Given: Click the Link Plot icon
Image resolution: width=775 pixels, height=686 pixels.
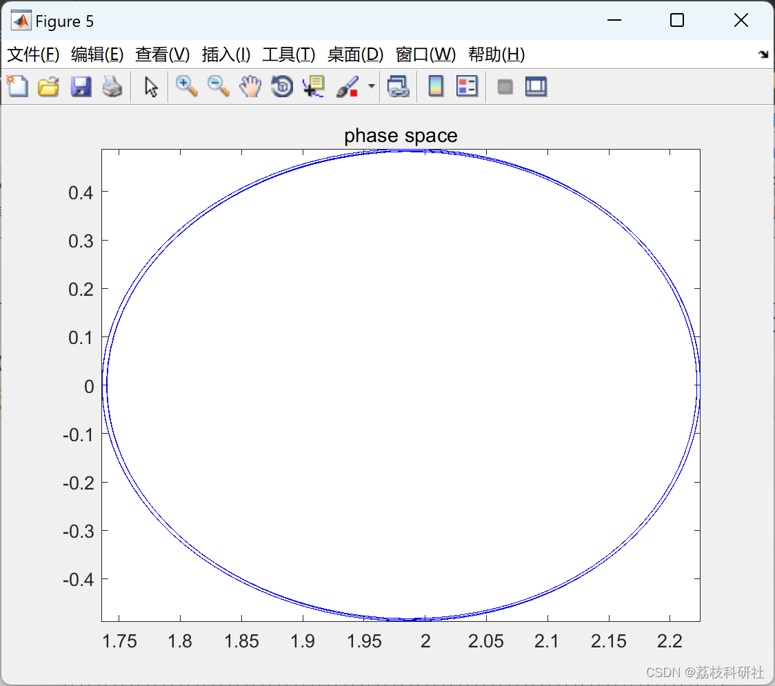Looking at the screenshot, I should (x=399, y=85).
